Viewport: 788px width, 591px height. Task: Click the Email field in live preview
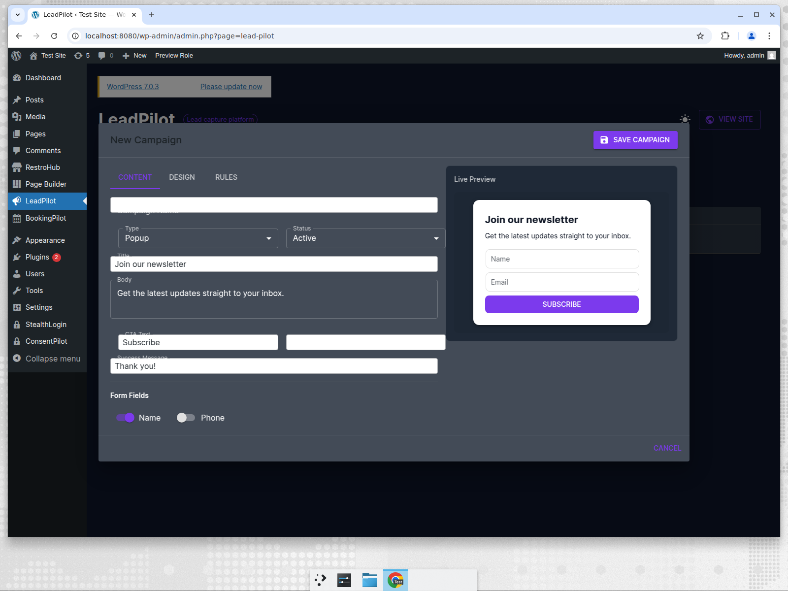click(562, 282)
